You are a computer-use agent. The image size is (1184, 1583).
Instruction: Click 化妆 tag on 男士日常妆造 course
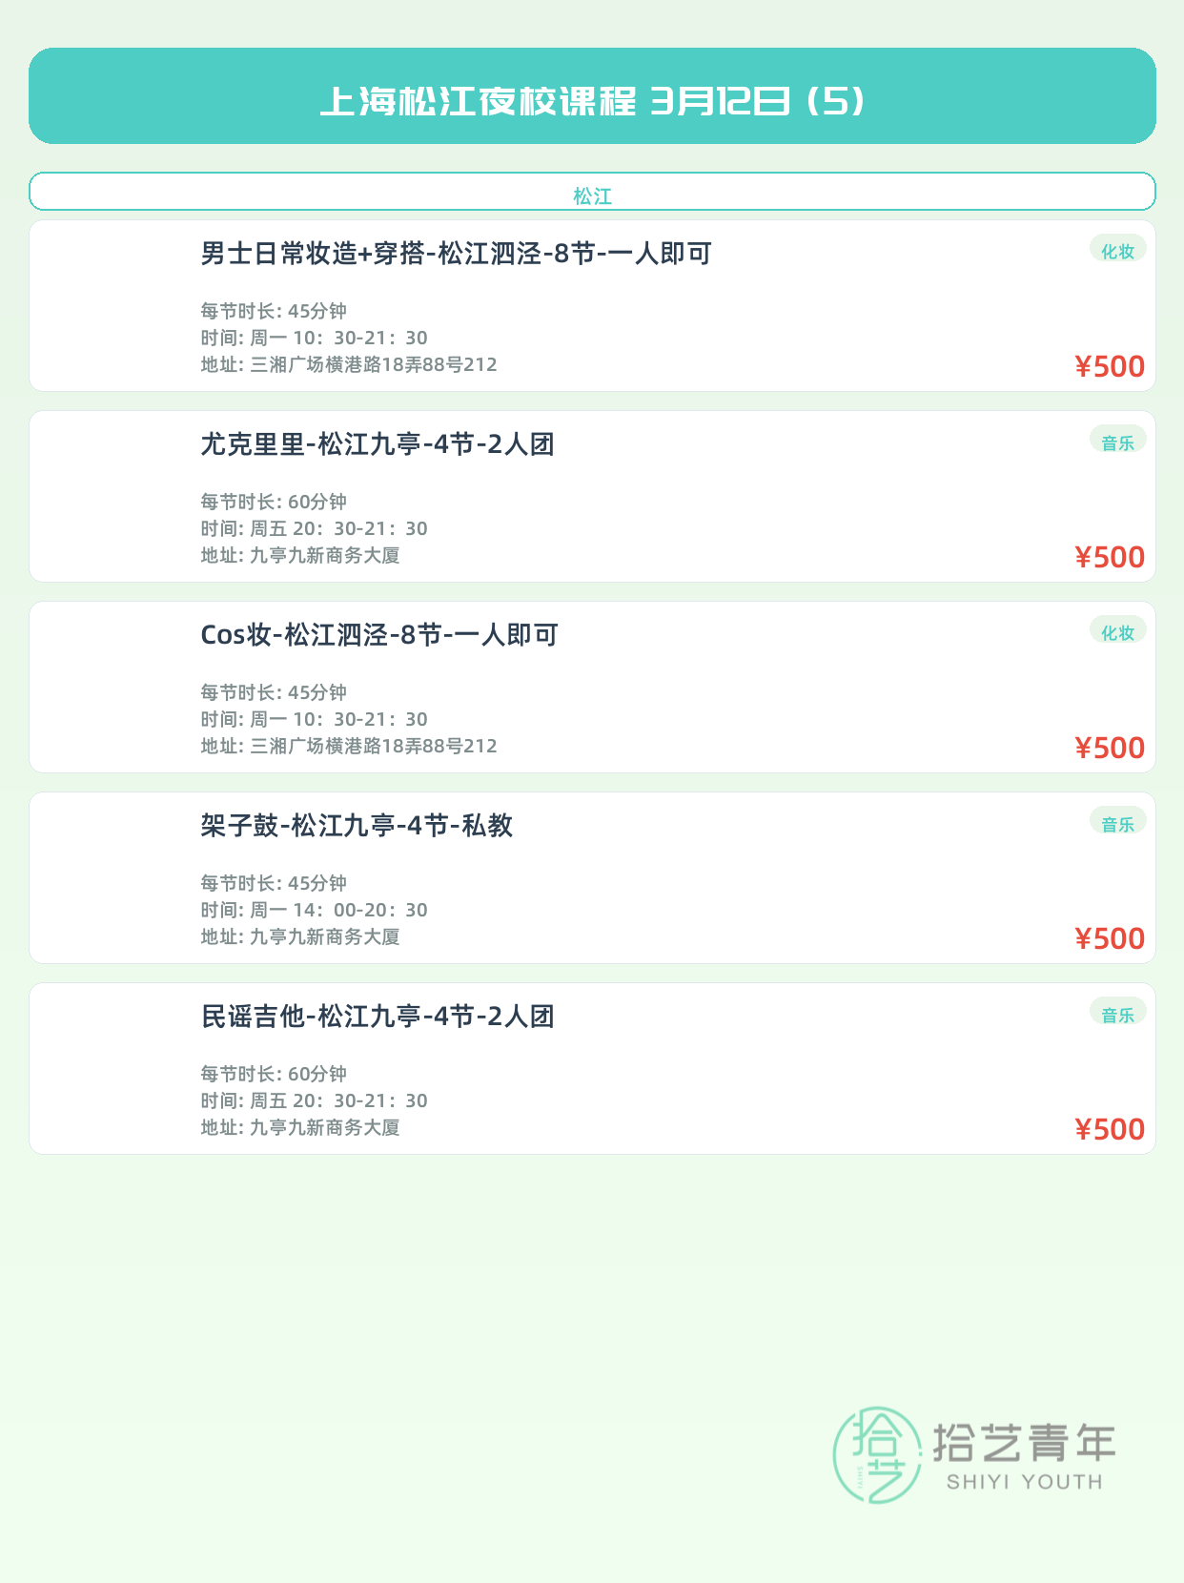[x=1117, y=251]
